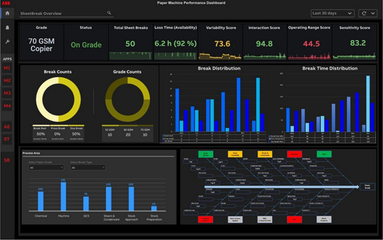The height and width of the screenshot is (240, 383).
Task: Select yellow Stock Variability fishbone box
Action: pyautogui.click(x=235, y=154)
